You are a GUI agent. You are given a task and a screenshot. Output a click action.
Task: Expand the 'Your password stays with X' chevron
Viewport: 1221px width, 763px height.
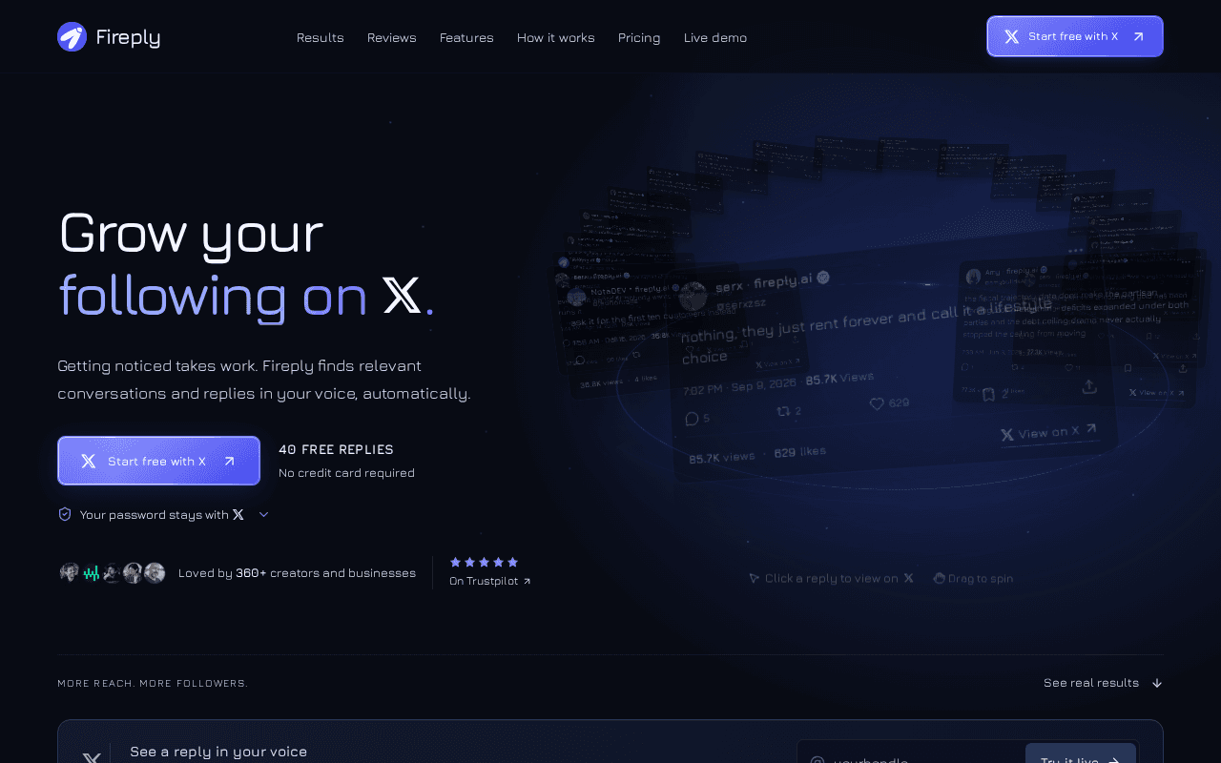(264, 514)
